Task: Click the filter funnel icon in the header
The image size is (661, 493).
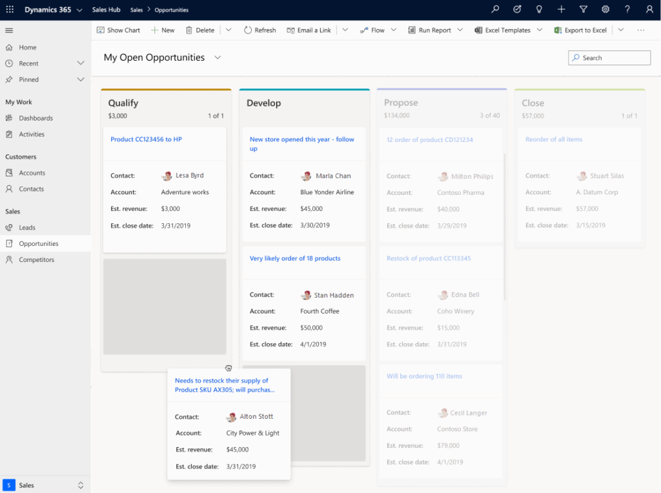Action: (583, 9)
